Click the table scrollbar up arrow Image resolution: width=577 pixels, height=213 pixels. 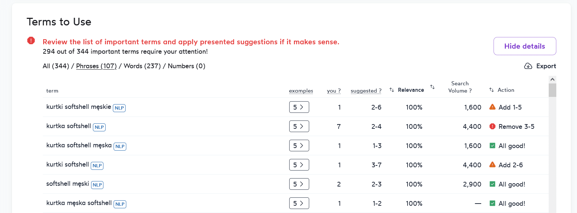click(x=552, y=79)
